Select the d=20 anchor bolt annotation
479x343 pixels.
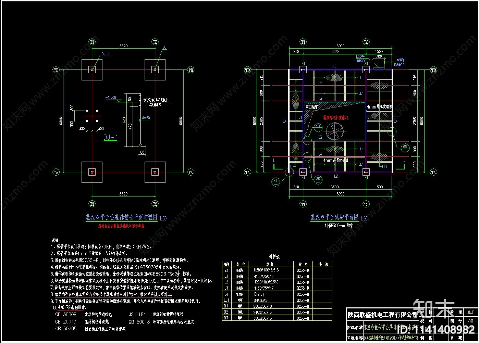146,118
